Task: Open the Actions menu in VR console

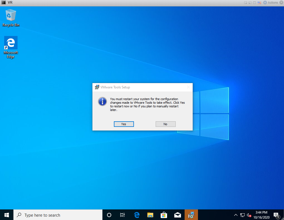Action: 270,3
